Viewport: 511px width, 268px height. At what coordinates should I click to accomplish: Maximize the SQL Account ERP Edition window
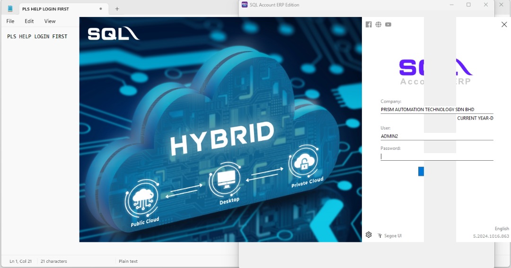click(x=468, y=5)
